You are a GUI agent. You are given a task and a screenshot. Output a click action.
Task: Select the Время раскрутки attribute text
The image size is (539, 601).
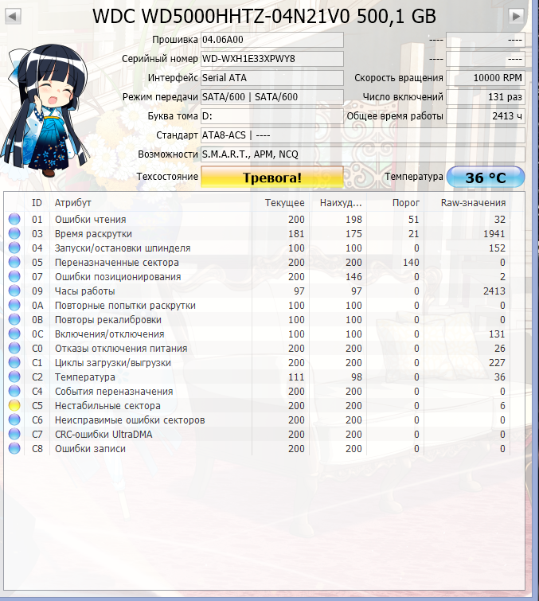93,234
